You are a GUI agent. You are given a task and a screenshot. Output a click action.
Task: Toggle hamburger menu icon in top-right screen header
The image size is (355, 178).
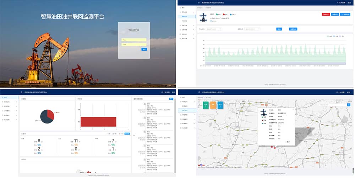(x=199, y=3)
